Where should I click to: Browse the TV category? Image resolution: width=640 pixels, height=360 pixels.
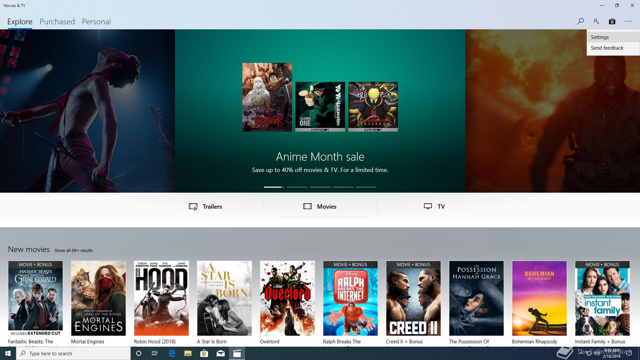click(x=434, y=206)
